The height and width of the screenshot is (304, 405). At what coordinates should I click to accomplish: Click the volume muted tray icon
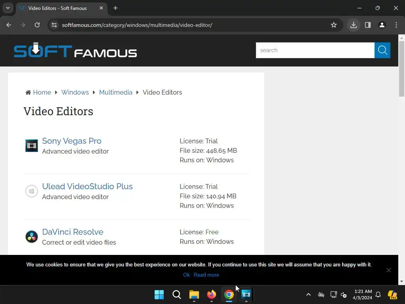pyautogui.click(x=344, y=294)
